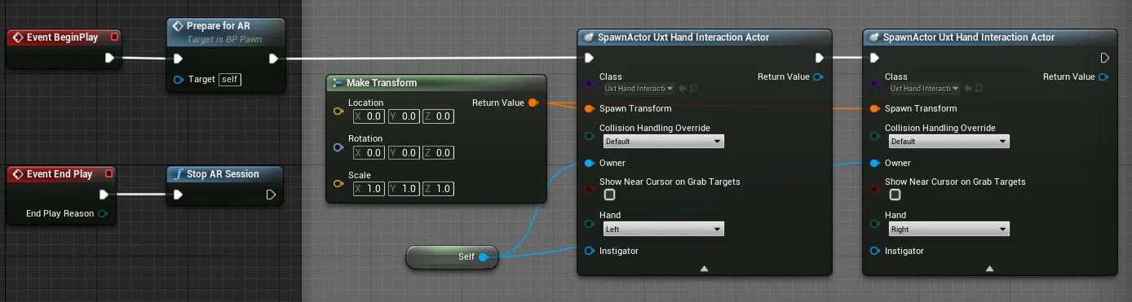Select the Make Transform node title

(382, 83)
